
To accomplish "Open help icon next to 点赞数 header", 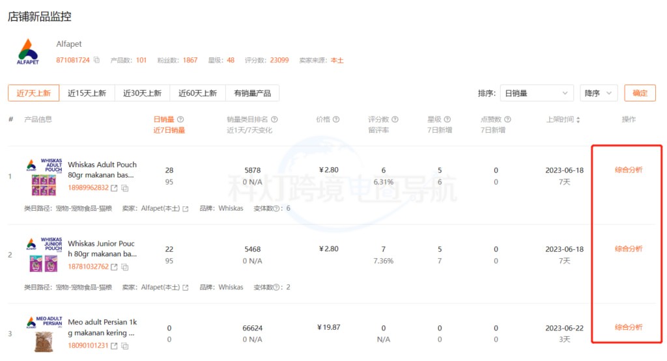I will tap(507, 119).
